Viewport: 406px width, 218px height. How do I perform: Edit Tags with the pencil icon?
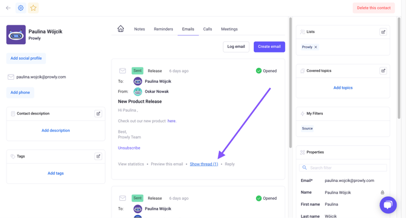click(98, 157)
